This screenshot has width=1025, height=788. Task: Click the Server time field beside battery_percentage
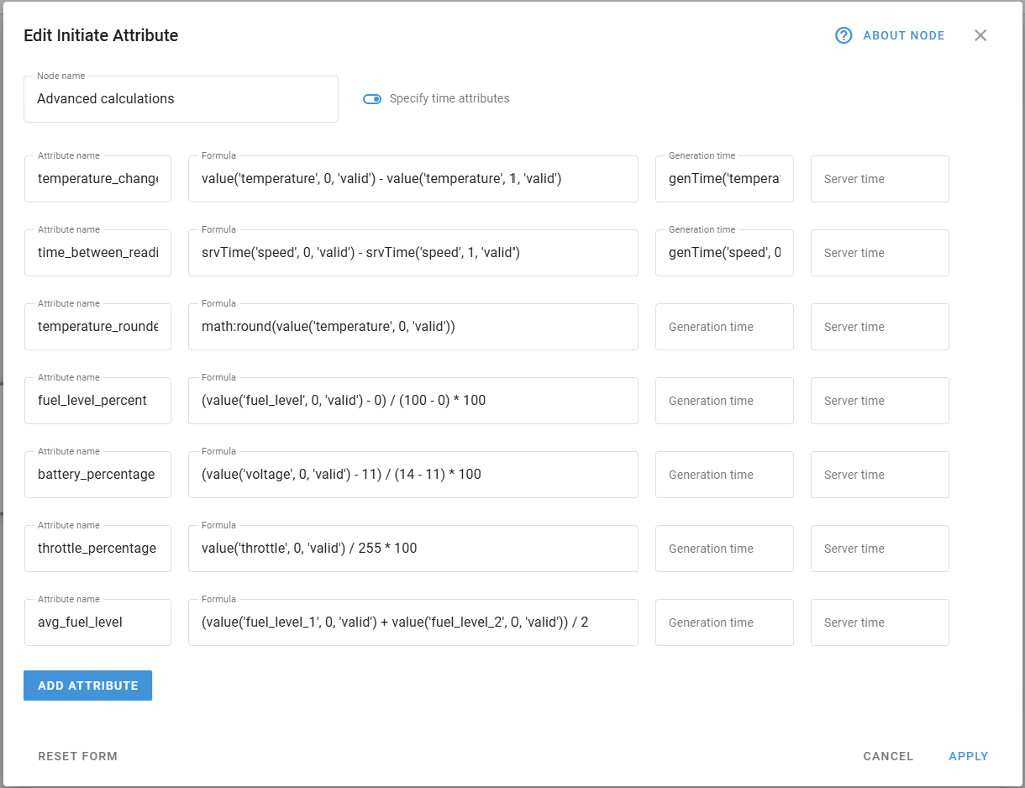tap(880, 475)
